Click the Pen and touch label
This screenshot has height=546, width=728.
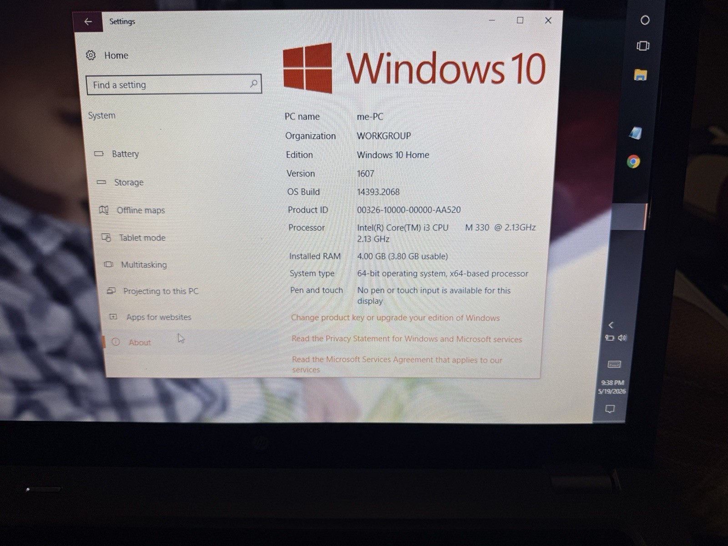click(316, 290)
